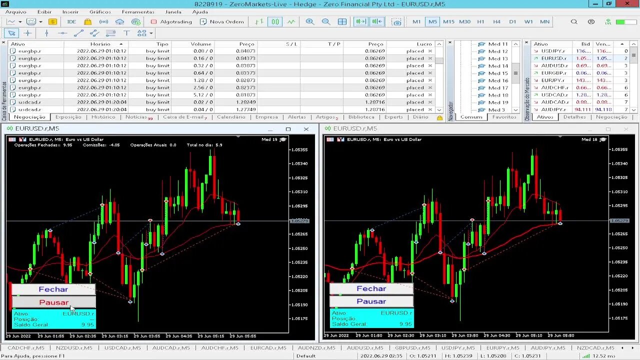640x360 pixels.
Task: Open the MetaEditor IDE button
Action: 71,22
